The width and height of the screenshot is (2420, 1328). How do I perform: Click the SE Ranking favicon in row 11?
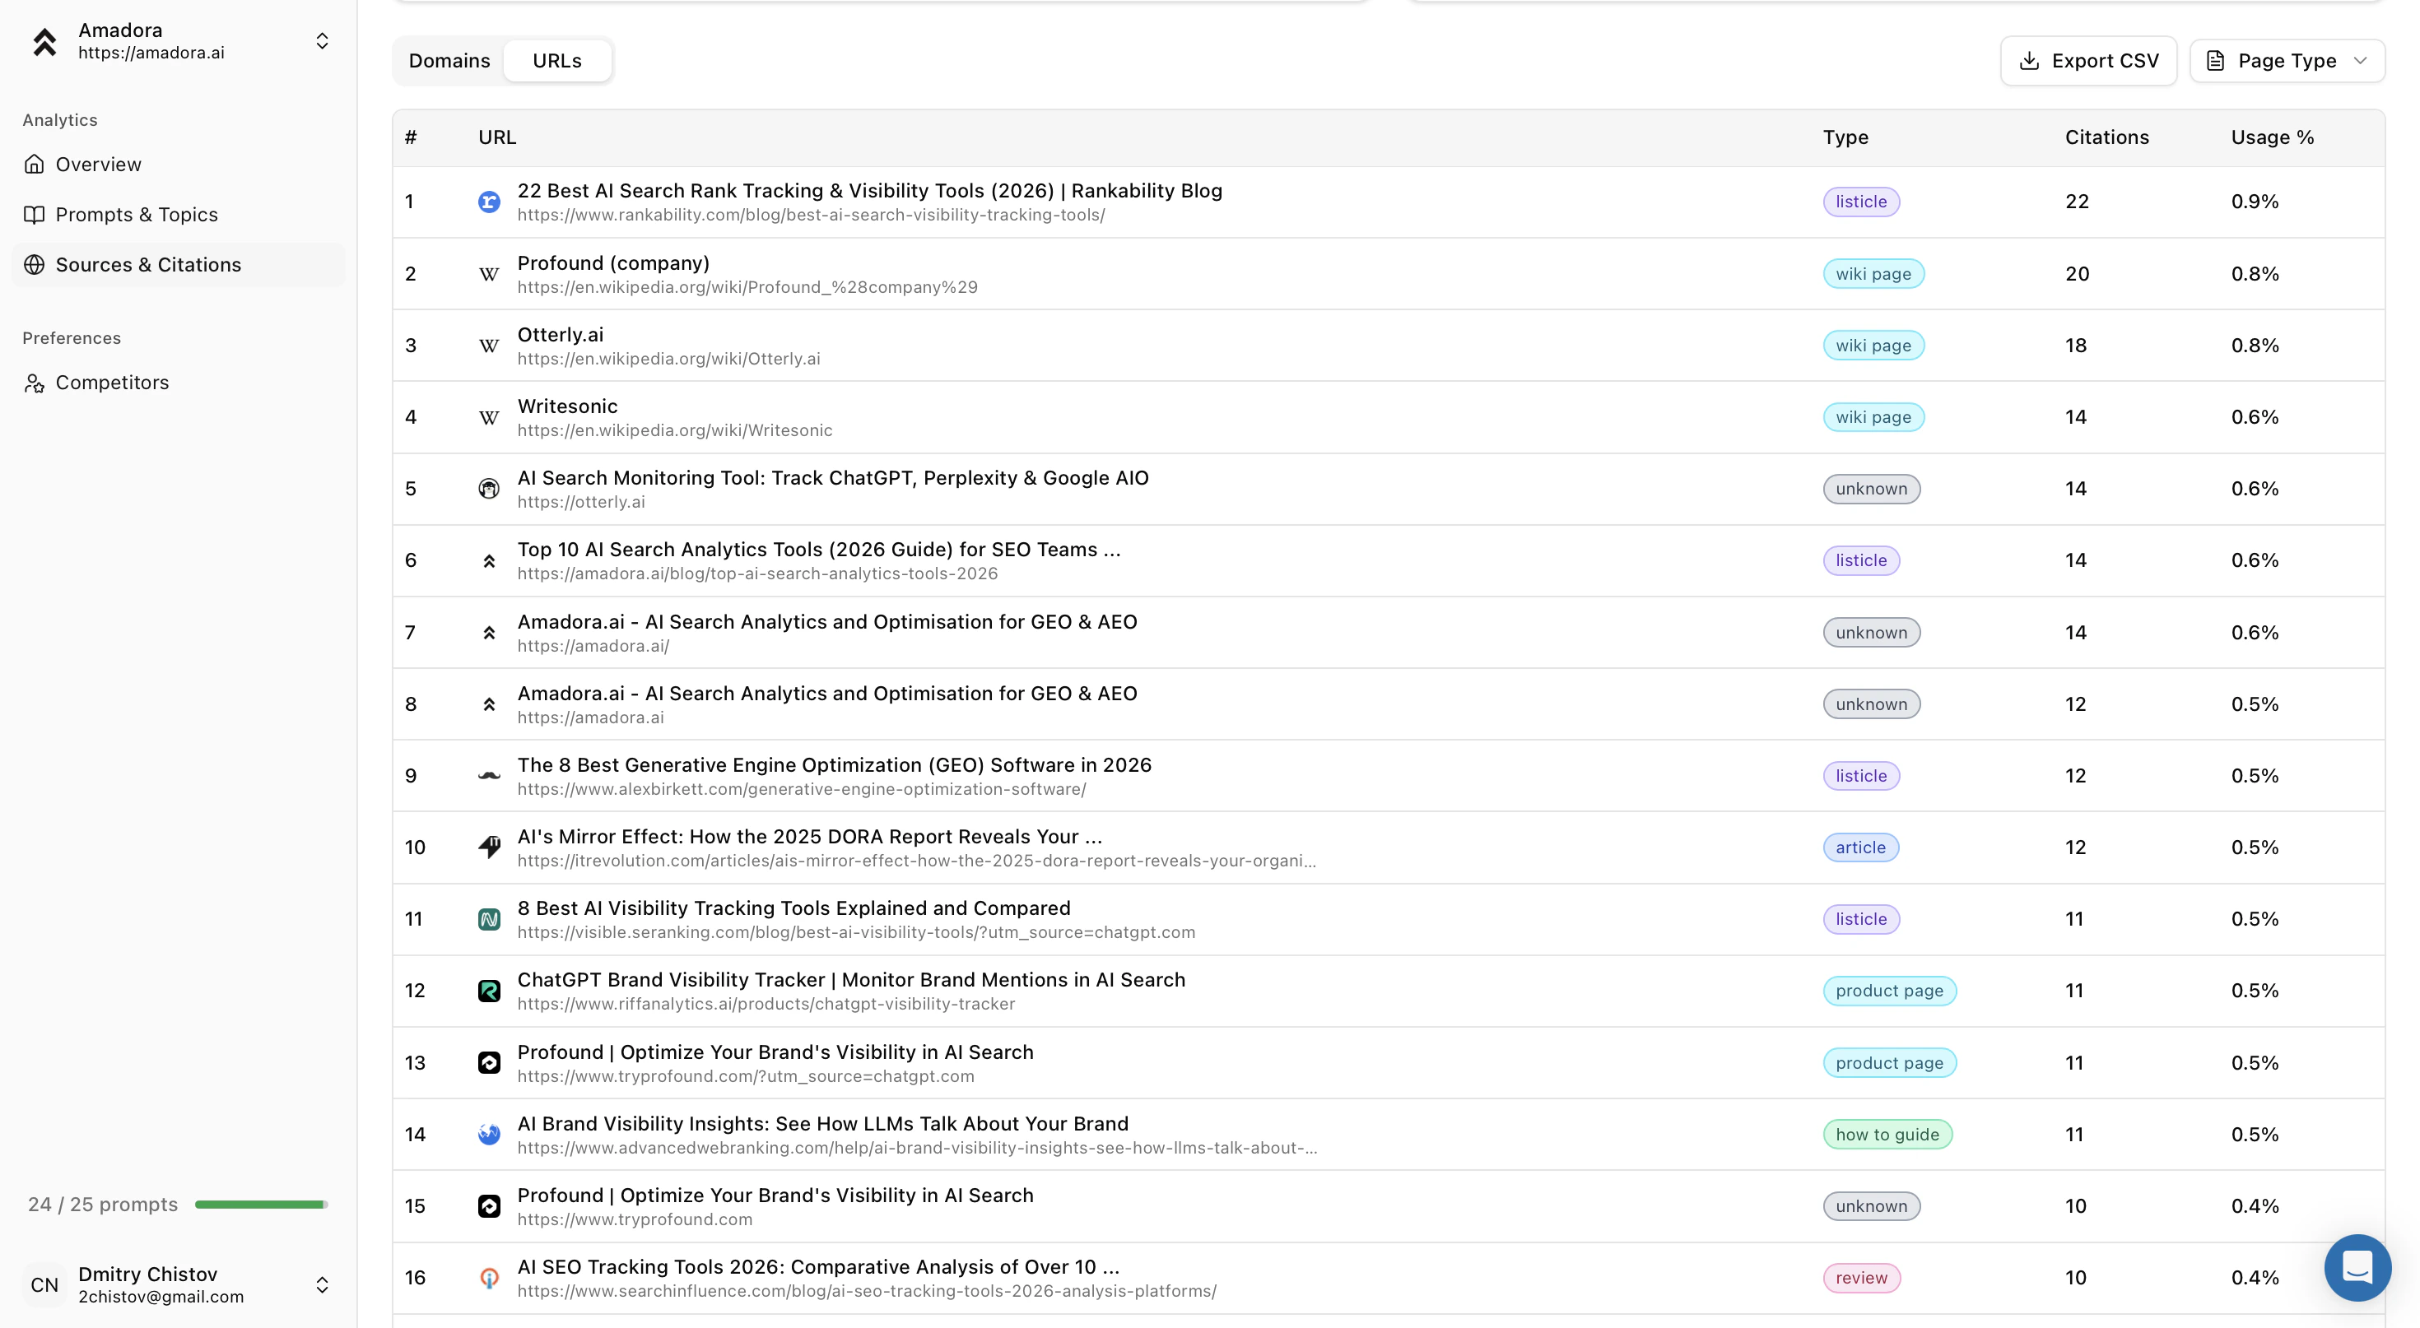[488, 919]
